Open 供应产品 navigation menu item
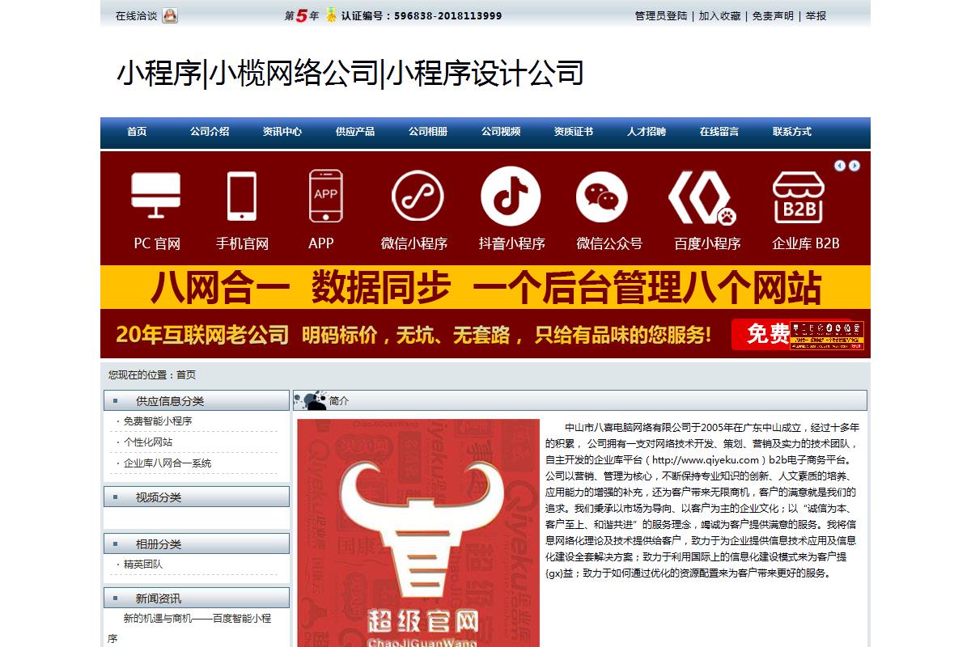 (355, 132)
